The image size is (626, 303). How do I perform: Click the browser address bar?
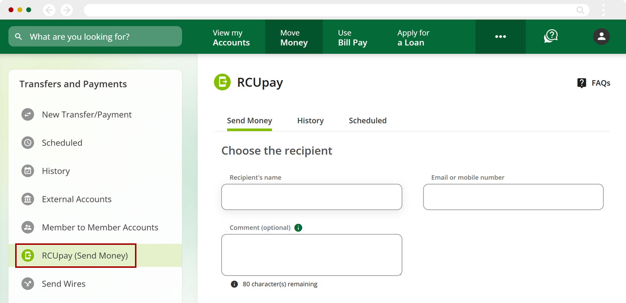click(x=336, y=10)
